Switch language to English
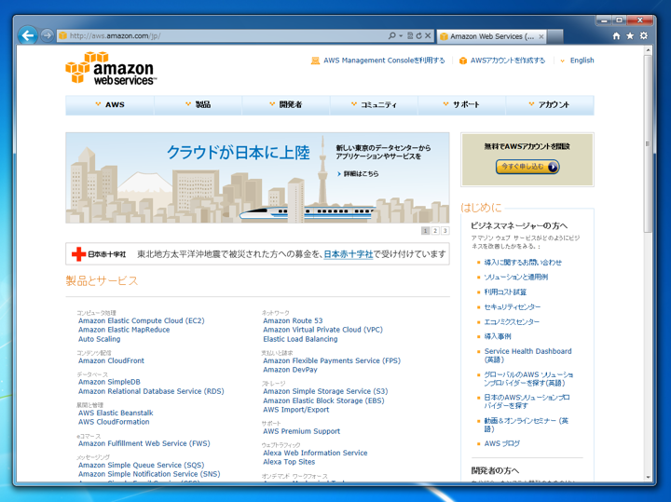The height and width of the screenshot is (502, 671). (582, 61)
